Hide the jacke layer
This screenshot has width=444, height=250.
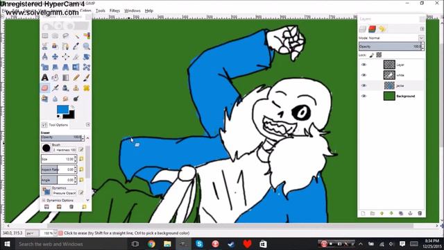(364, 85)
